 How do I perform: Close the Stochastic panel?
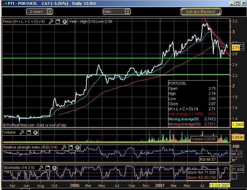click(54, 168)
